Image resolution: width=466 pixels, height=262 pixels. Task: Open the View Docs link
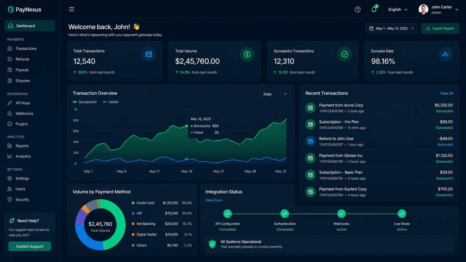click(x=214, y=200)
